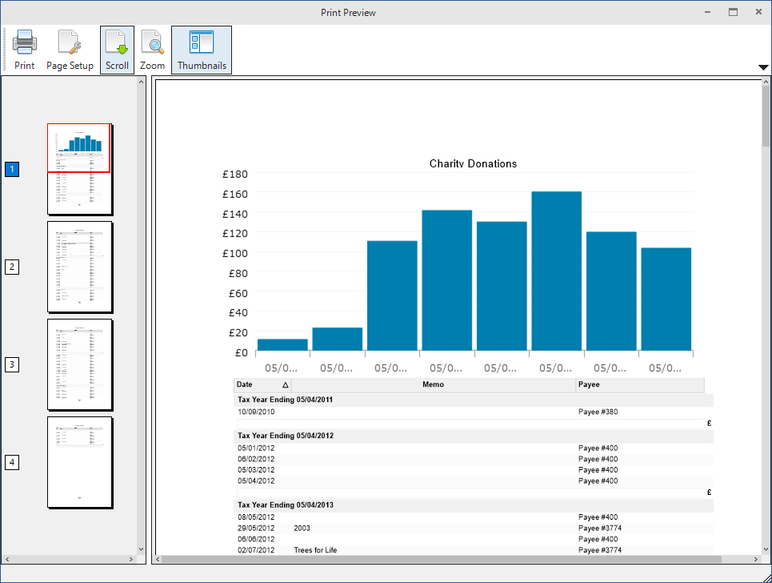
Task: Click the page 3 indicator label
Action: pos(12,364)
